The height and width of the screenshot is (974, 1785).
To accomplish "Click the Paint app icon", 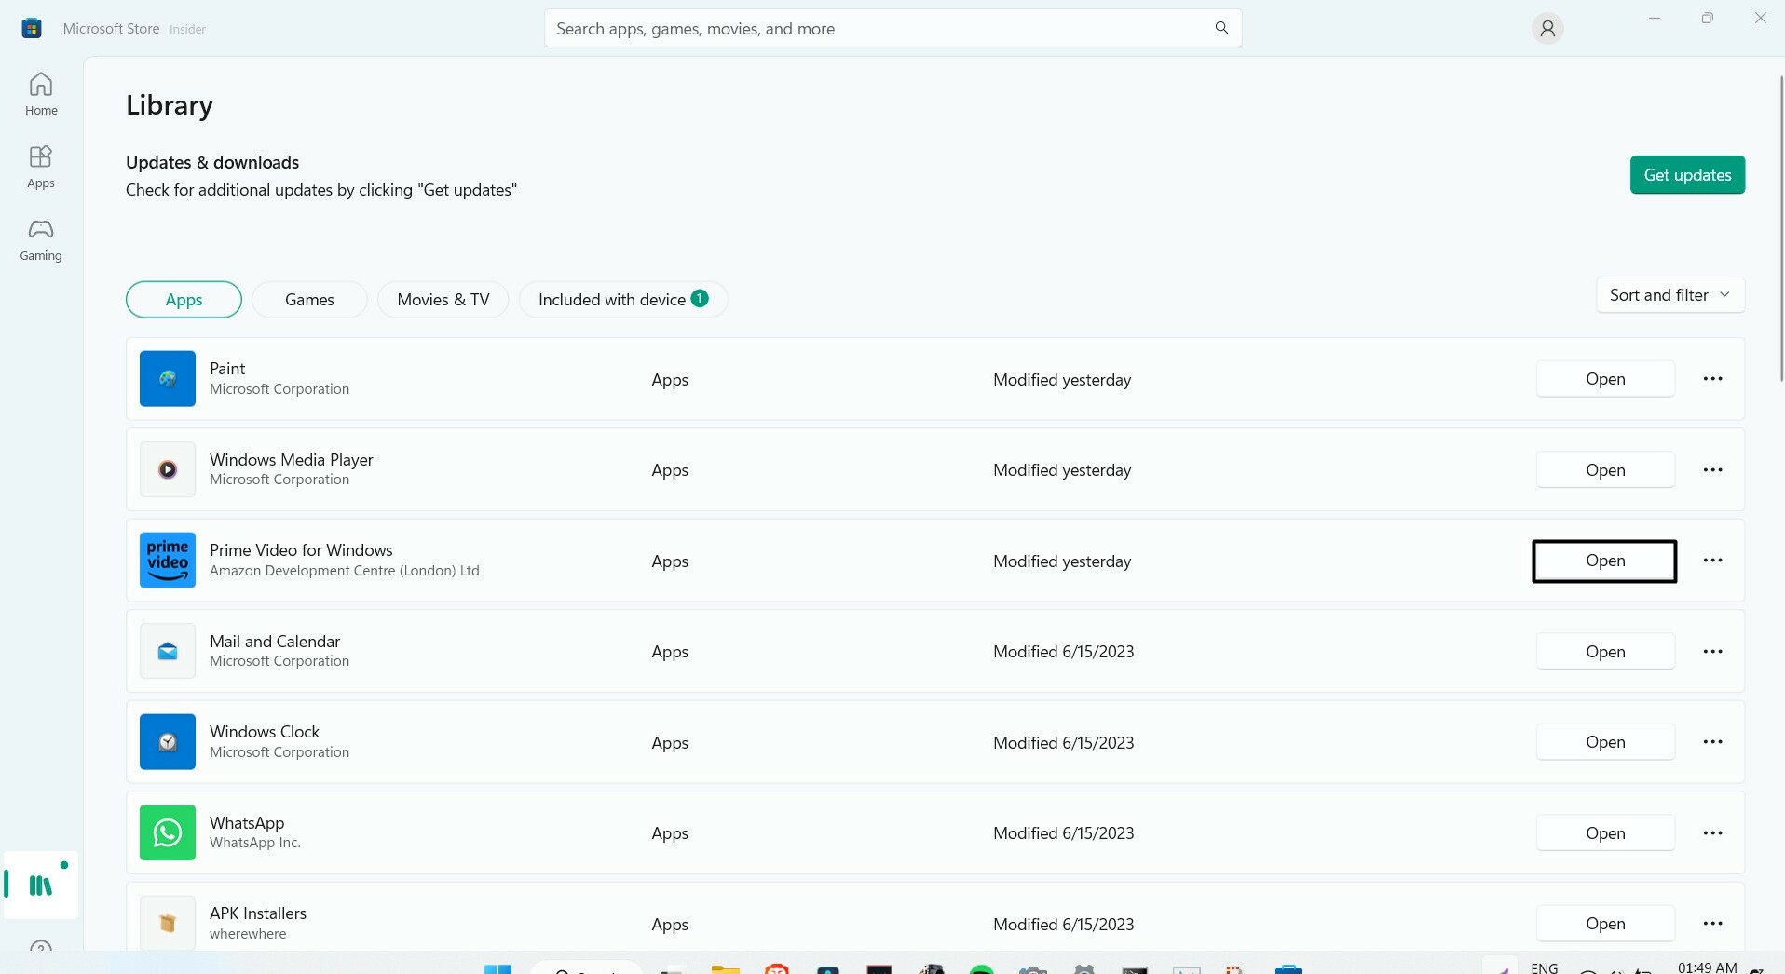I will 168,378.
